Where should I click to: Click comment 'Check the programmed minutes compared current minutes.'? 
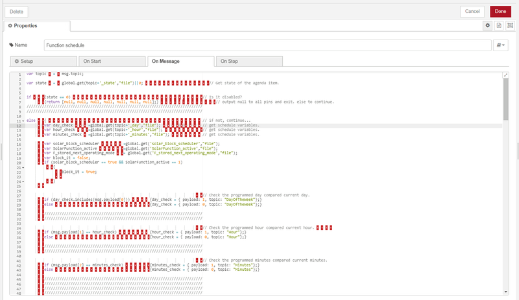pyautogui.click(x=265, y=260)
